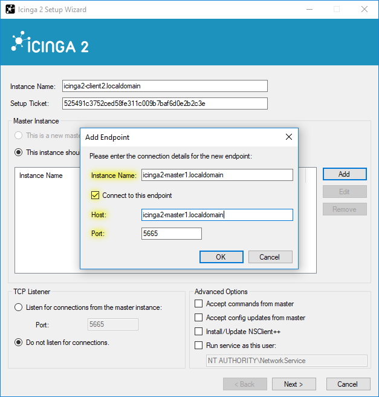Click the Instance Name column header

pos(40,176)
